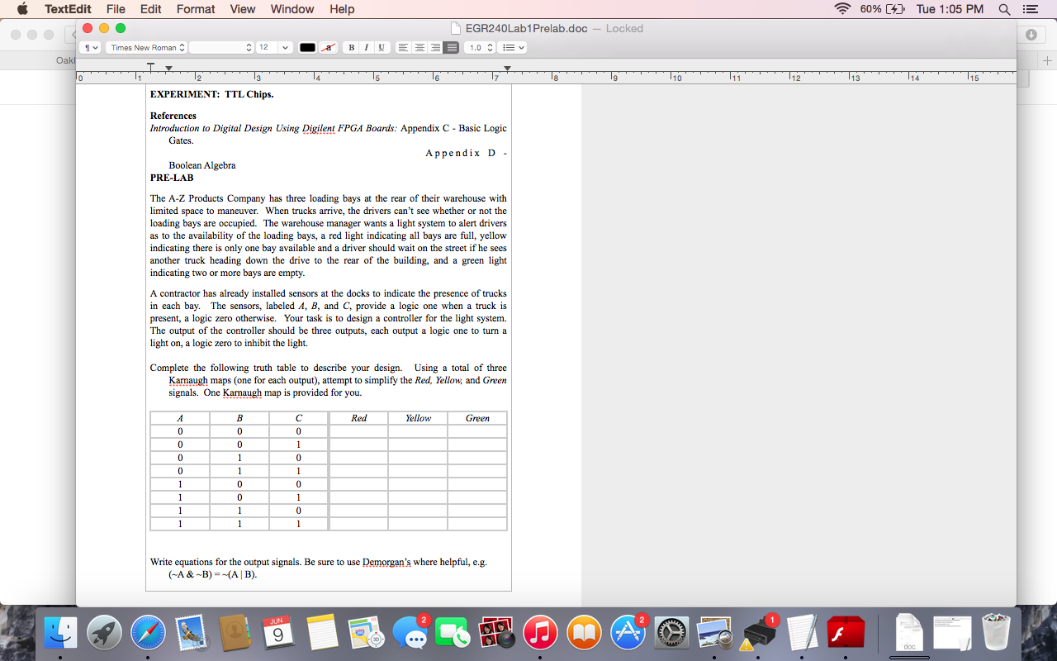Apply justified text alignment

tap(450, 47)
